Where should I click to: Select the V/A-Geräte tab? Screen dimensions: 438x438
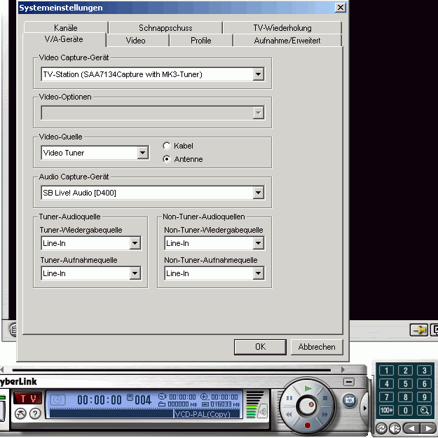tap(64, 39)
